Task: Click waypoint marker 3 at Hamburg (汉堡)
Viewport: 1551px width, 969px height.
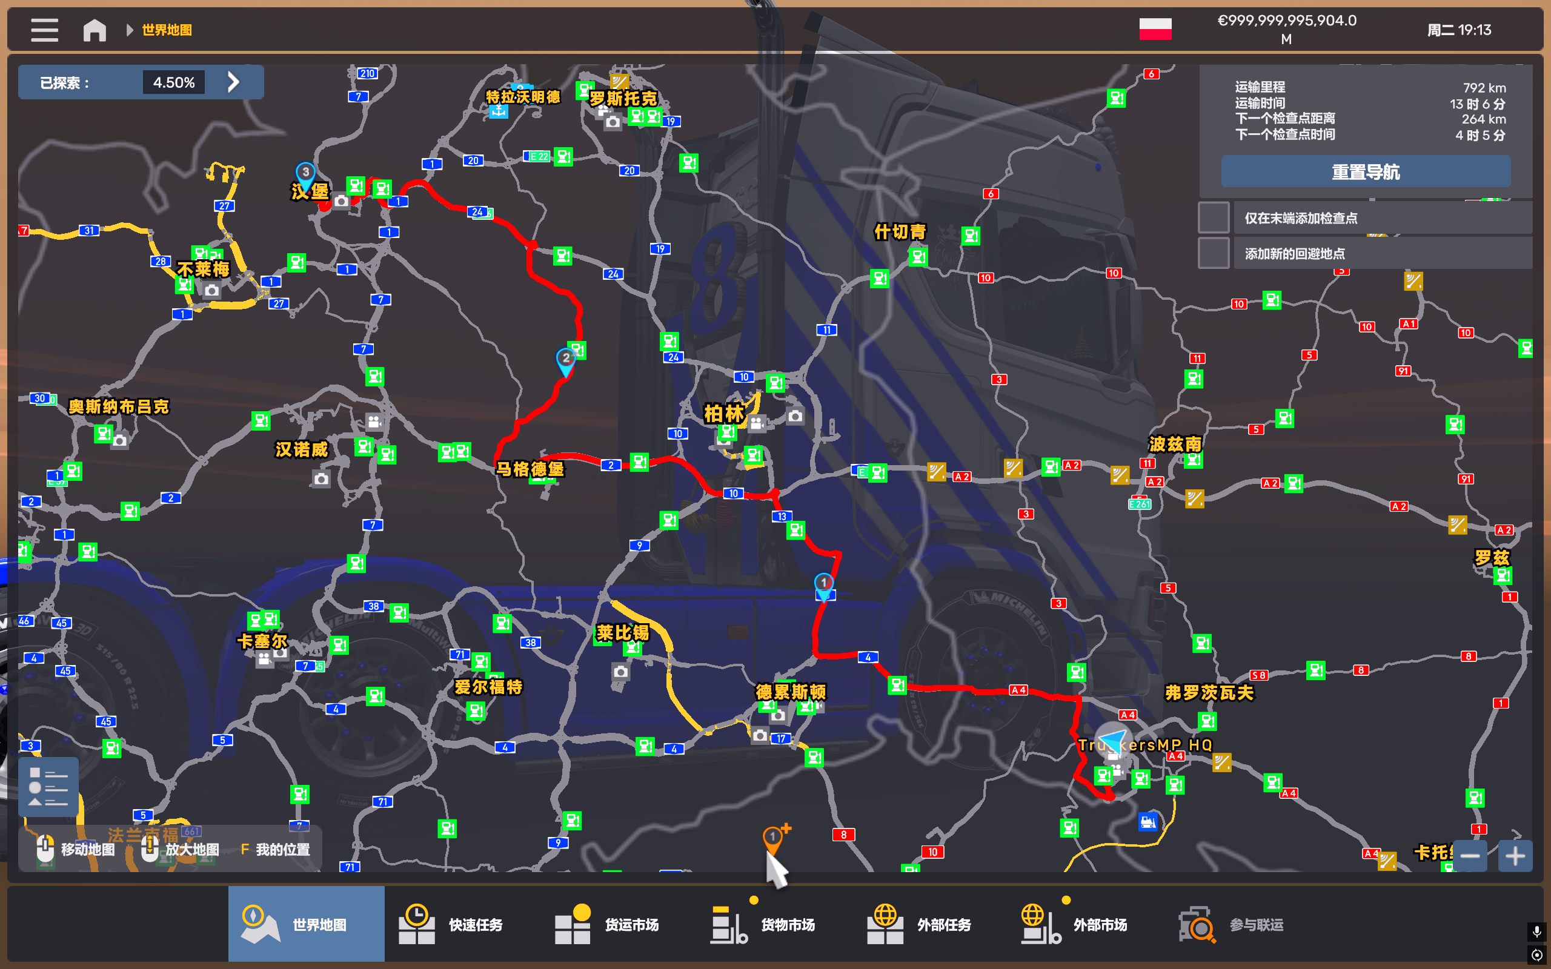Action: pyautogui.click(x=306, y=173)
